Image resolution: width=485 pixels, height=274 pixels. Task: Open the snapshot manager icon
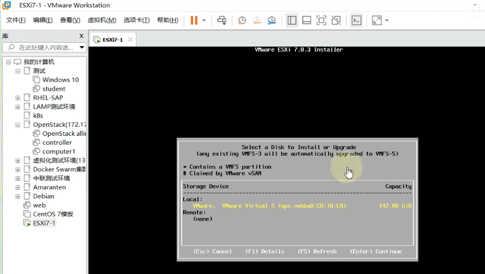coord(272,20)
